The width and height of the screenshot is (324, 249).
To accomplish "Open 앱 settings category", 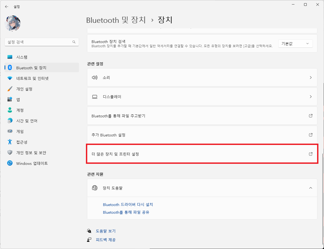I will pos(42,100).
